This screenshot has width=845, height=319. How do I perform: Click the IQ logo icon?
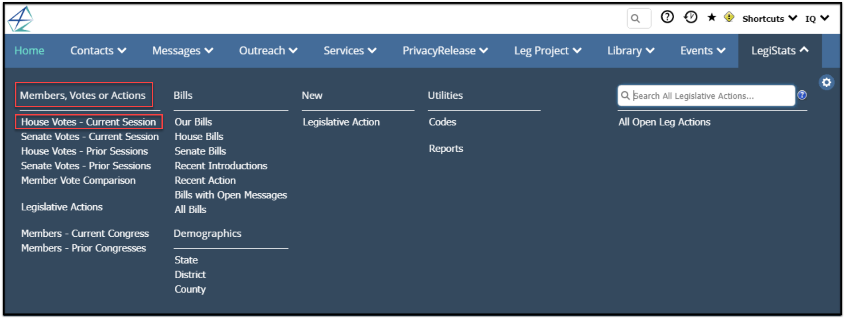click(20, 19)
